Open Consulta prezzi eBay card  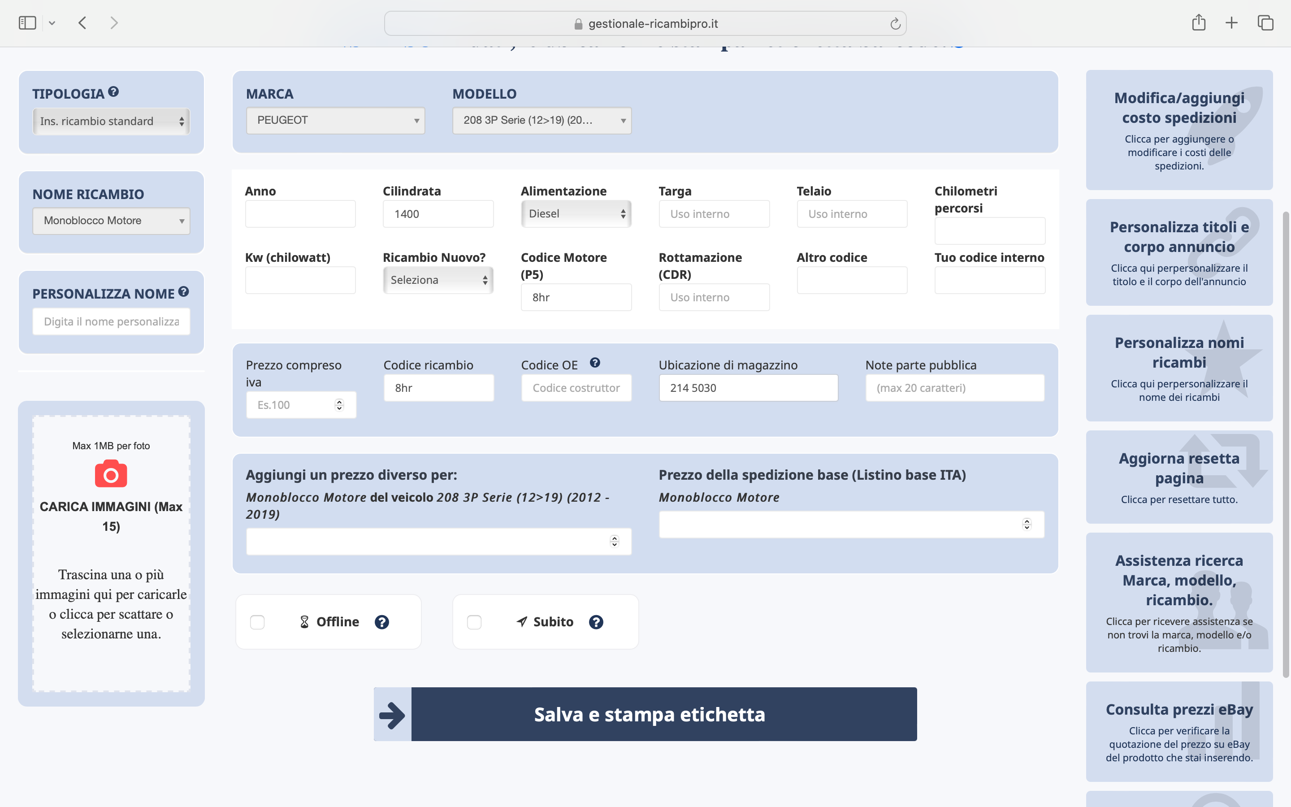coord(1179,732)
